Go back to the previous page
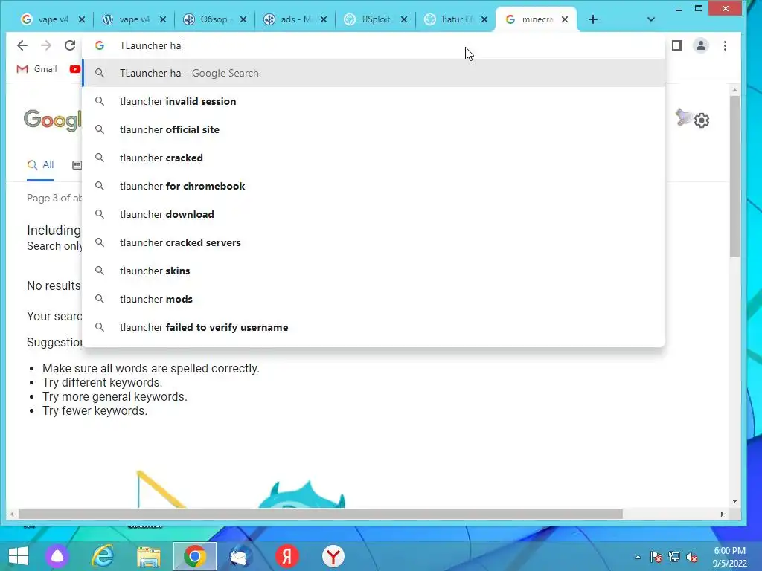This screenshot has height=571, width=762. pyautogui.click(x=22, y=45)
